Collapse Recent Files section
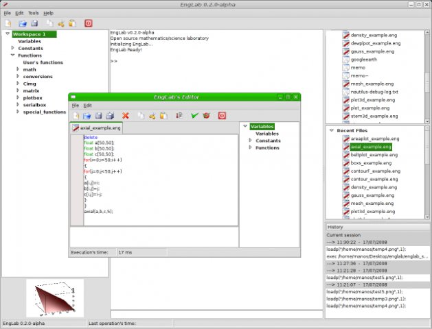Screen dimensions: 432x329 332,130
